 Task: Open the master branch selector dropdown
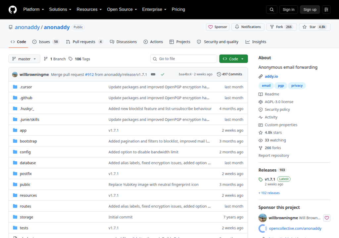[24, 59]
